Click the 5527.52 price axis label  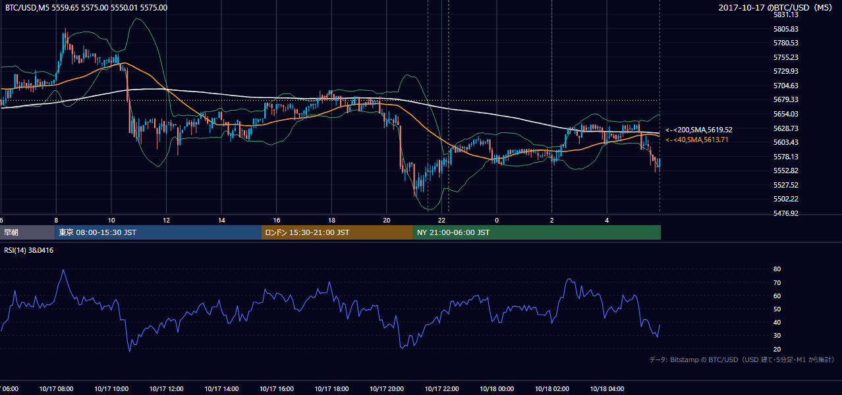click(787, 185)
